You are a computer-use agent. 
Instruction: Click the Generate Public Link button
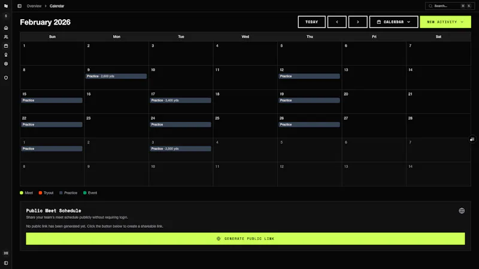click(245, 239)
